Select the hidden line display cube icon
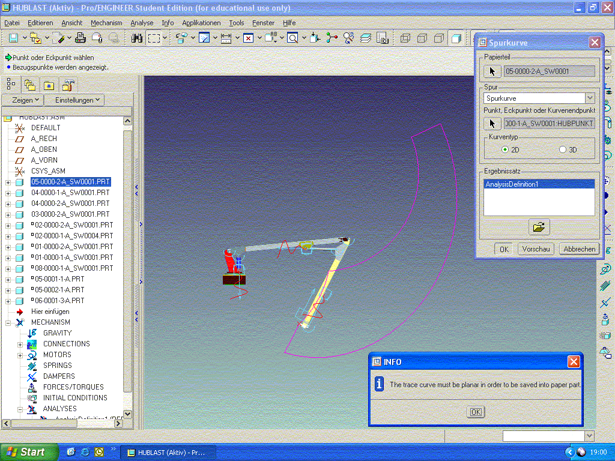The image size is (615, 461). [422, 38]
